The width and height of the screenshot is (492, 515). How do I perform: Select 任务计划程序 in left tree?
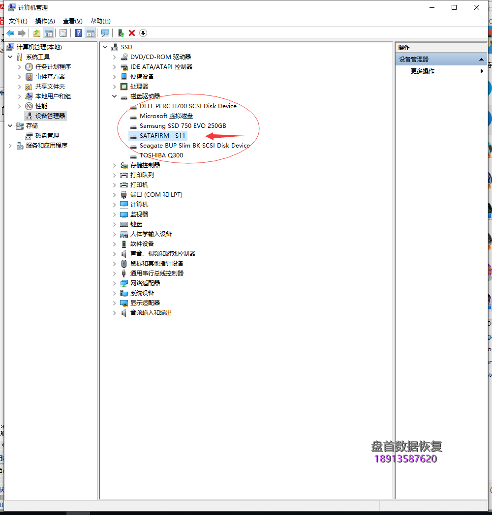click(53, 67)
